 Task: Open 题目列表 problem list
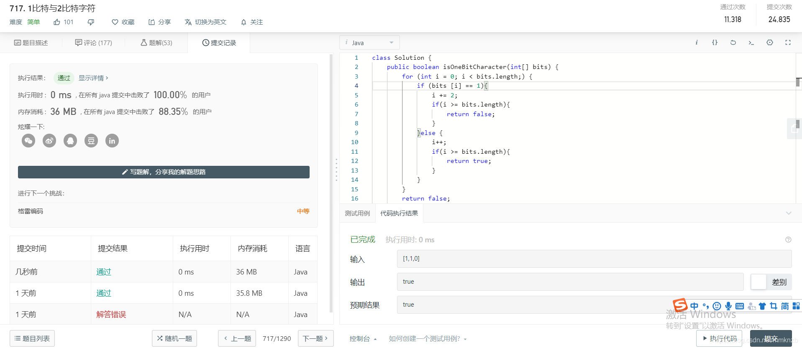32,338
